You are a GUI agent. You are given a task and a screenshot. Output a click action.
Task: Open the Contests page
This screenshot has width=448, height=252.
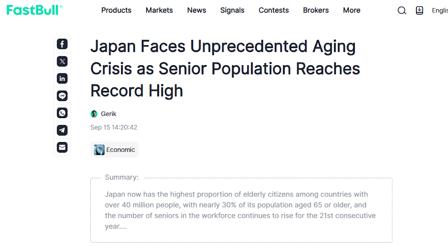tap(274, 10)
